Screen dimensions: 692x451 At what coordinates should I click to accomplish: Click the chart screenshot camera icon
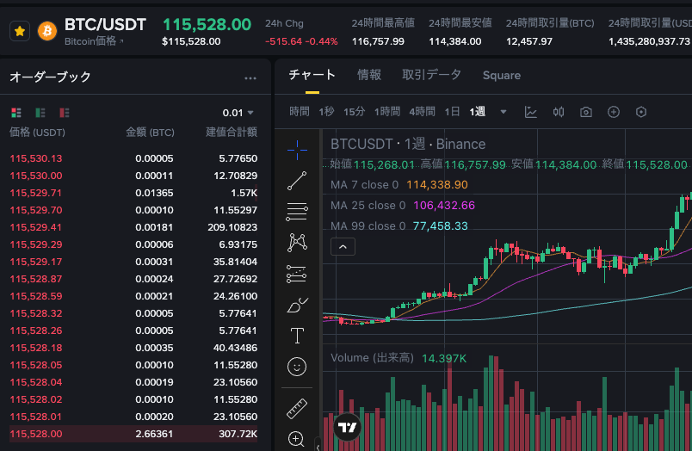click(x=586, y=112)
